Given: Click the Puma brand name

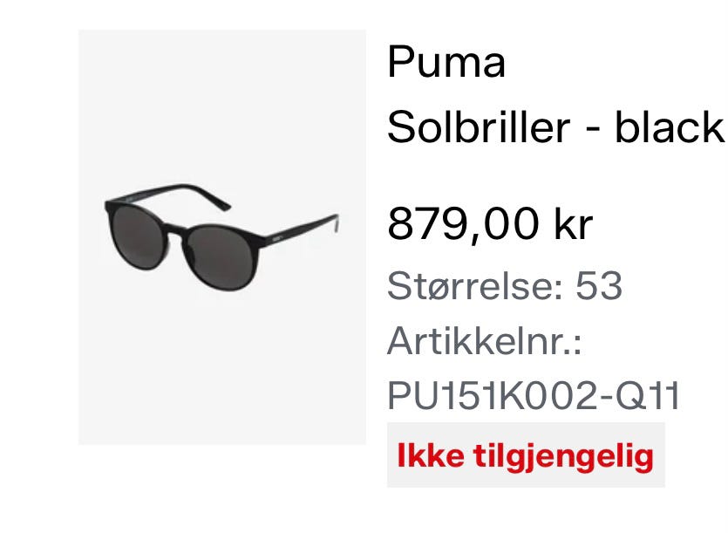Looking at the screenshot, I should pyautogui.click(x=446, y=62).
